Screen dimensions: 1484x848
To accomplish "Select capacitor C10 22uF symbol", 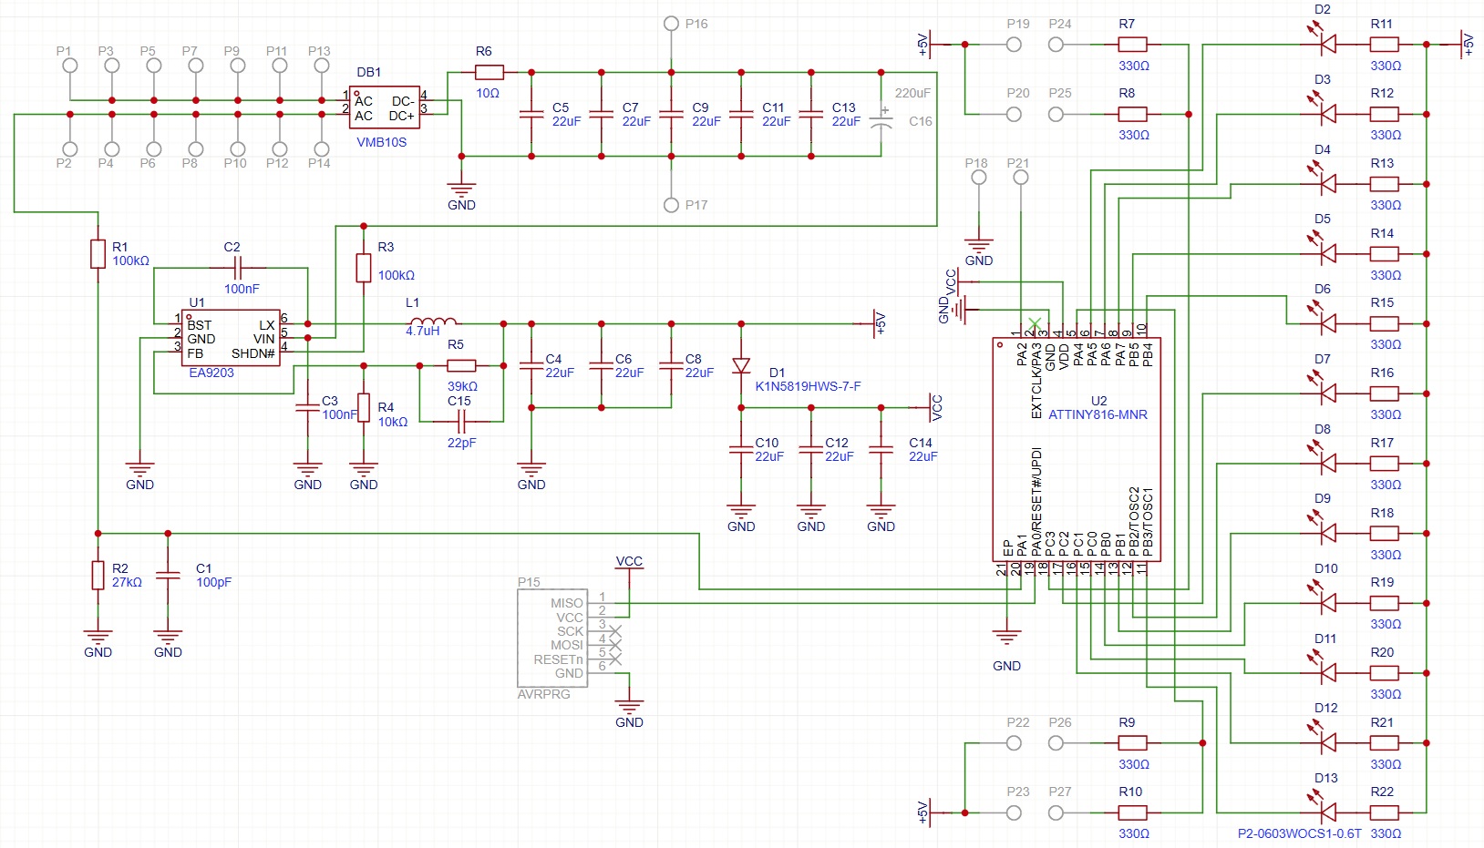I will (741, 449).
